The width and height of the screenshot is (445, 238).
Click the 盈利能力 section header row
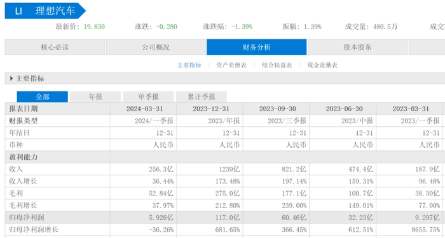[225, 157]
